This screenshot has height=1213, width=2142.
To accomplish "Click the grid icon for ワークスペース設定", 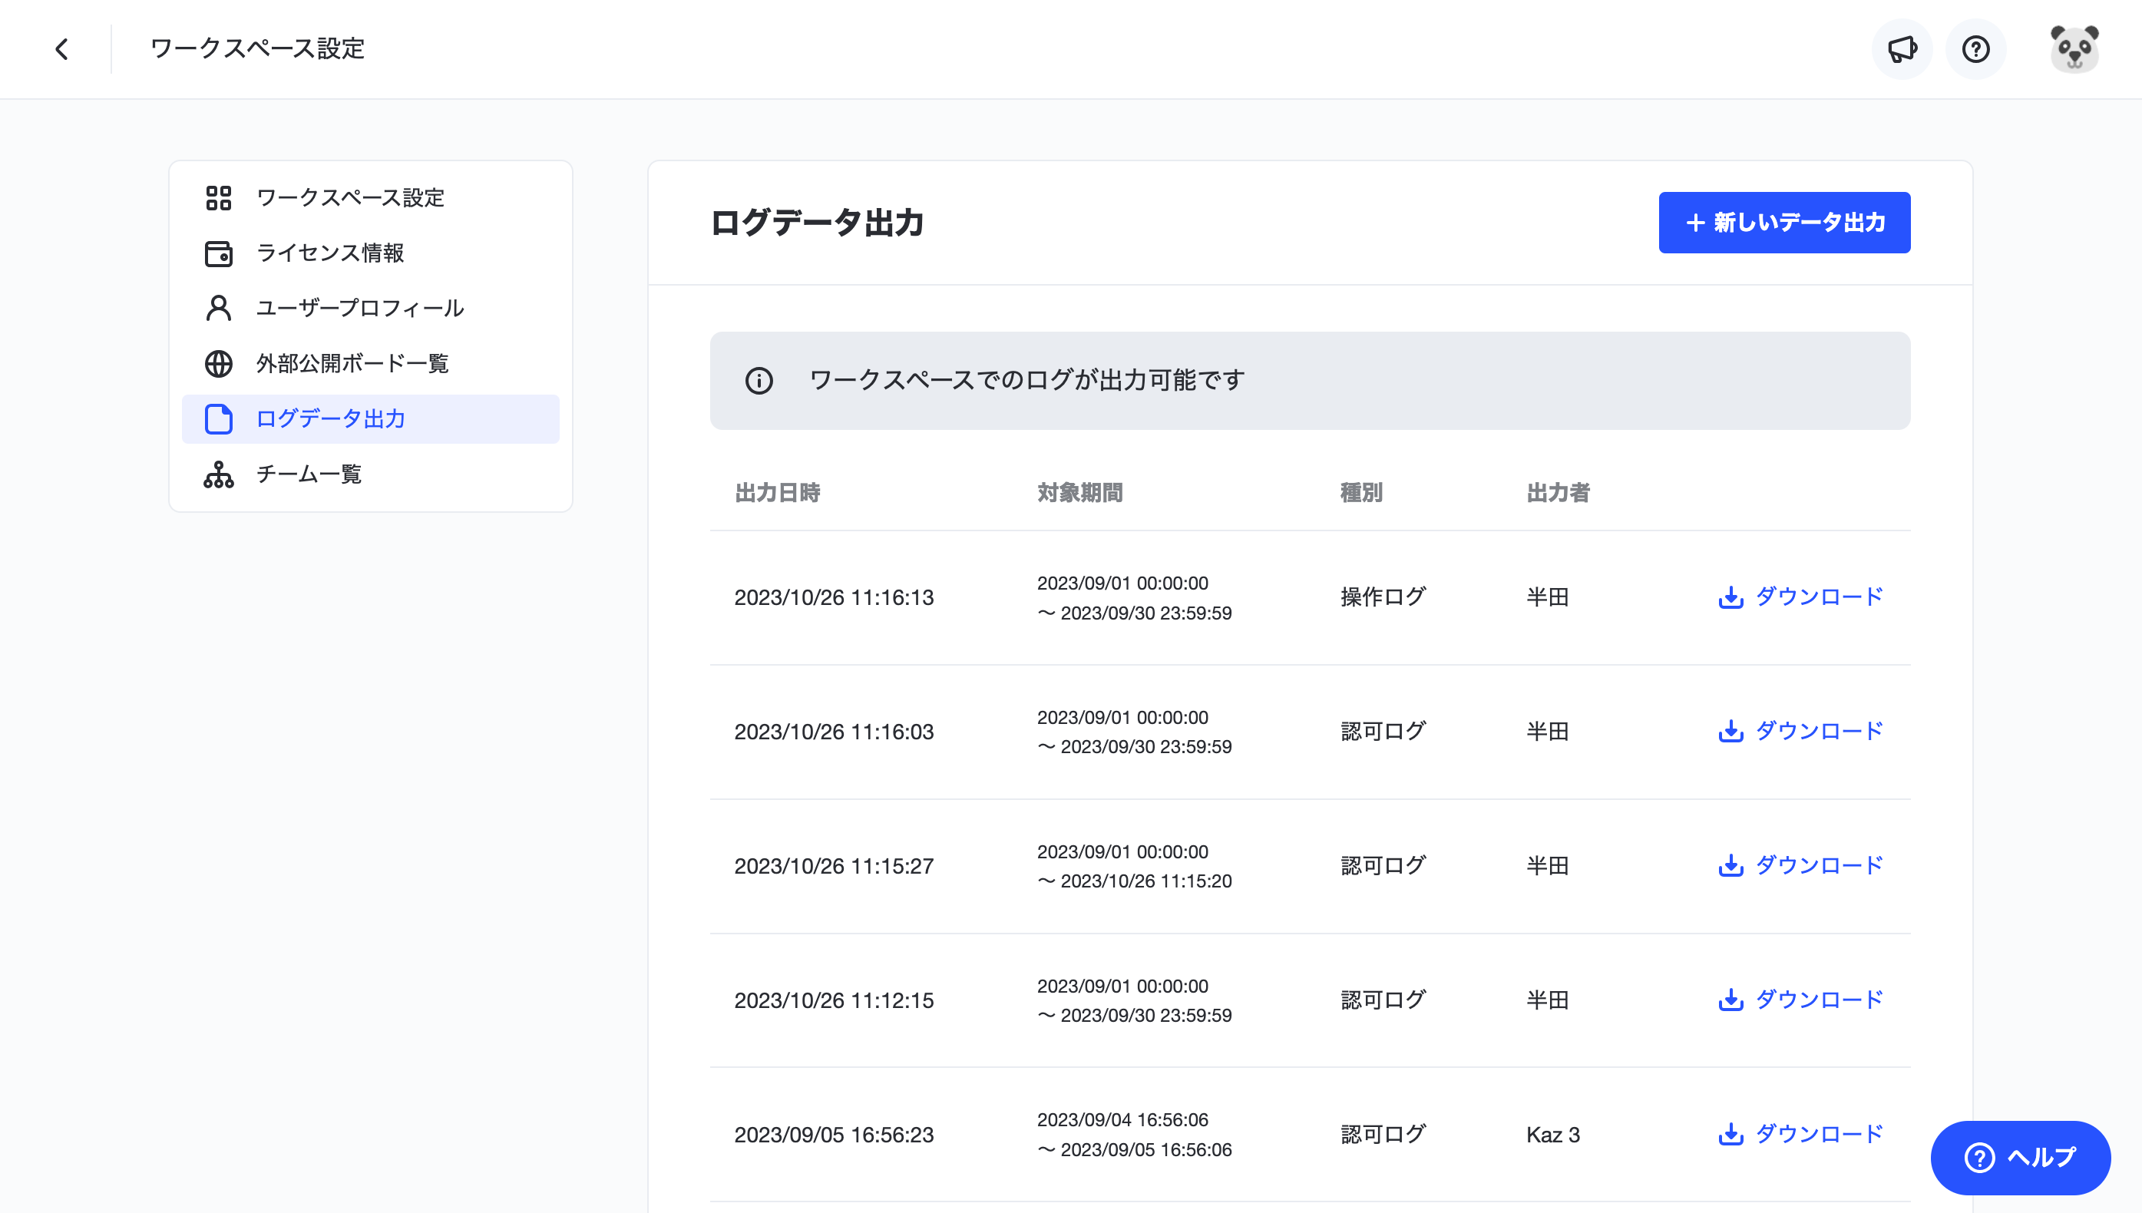I will (x=218, y=197).
